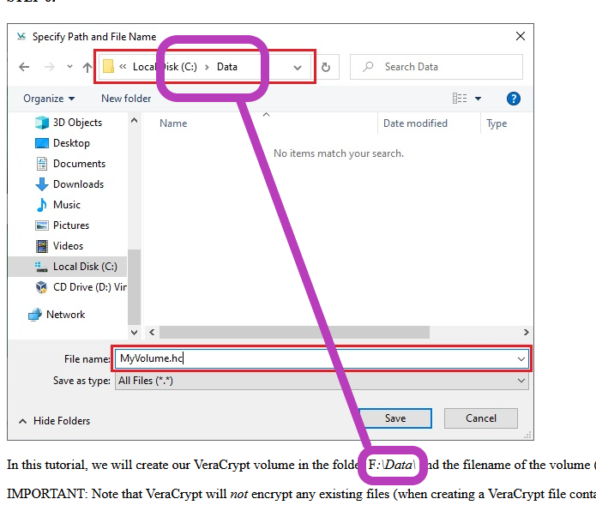596x505 pixels.
Task: Click the Music note icon
Action: coord(42,205)
